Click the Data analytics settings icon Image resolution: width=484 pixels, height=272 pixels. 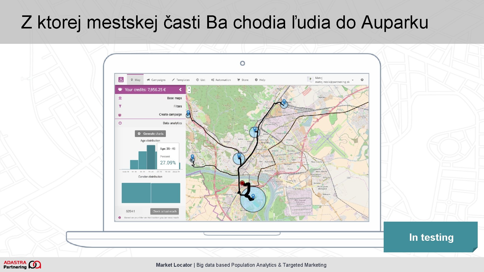[x=120, y=123]
